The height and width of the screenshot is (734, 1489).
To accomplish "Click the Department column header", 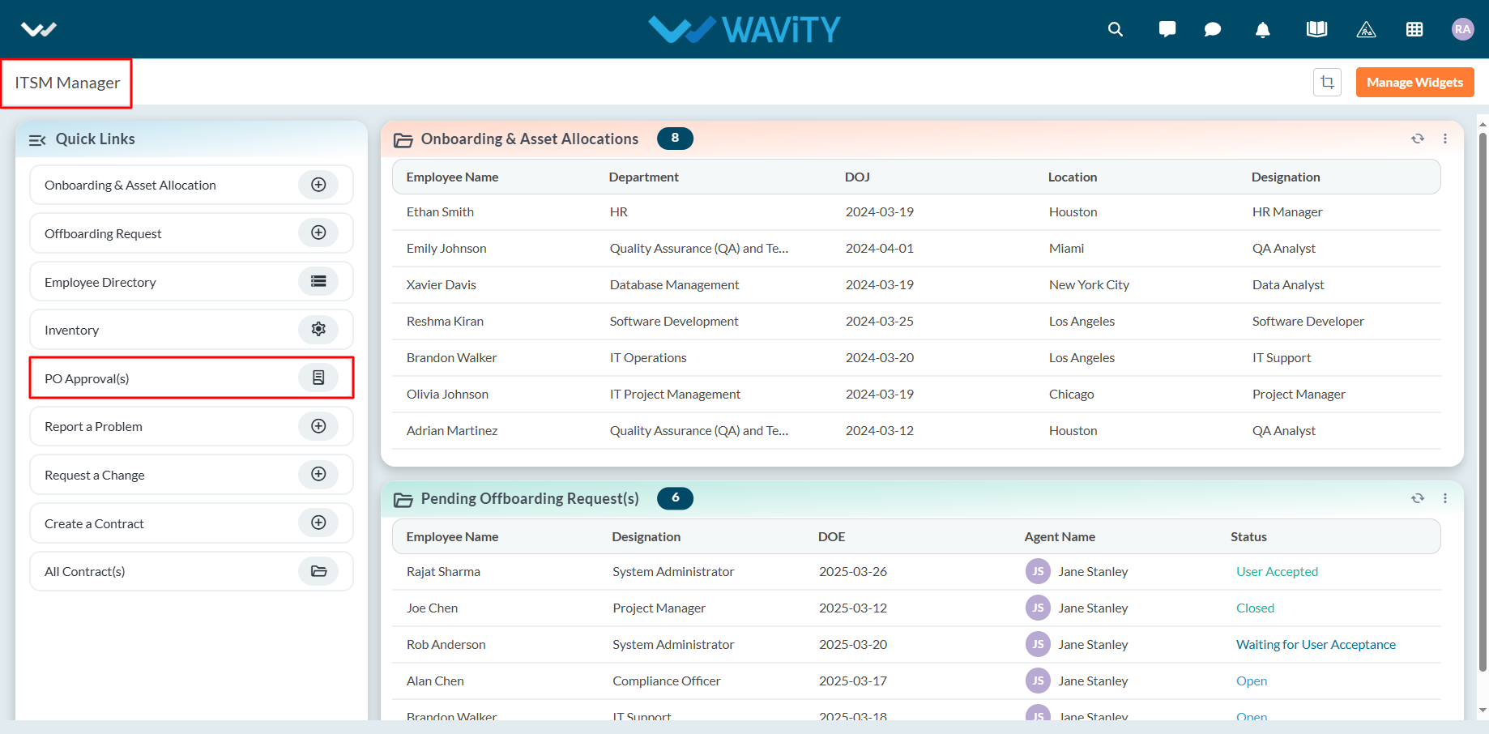I will (643, 177).
